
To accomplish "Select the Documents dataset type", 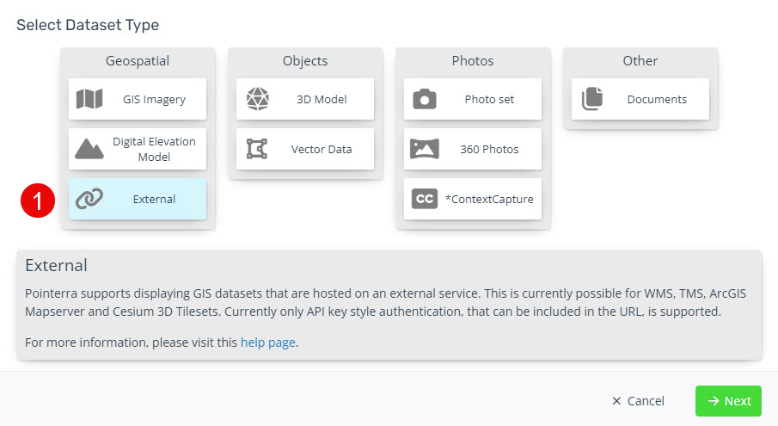I will (x=640, y=99).
